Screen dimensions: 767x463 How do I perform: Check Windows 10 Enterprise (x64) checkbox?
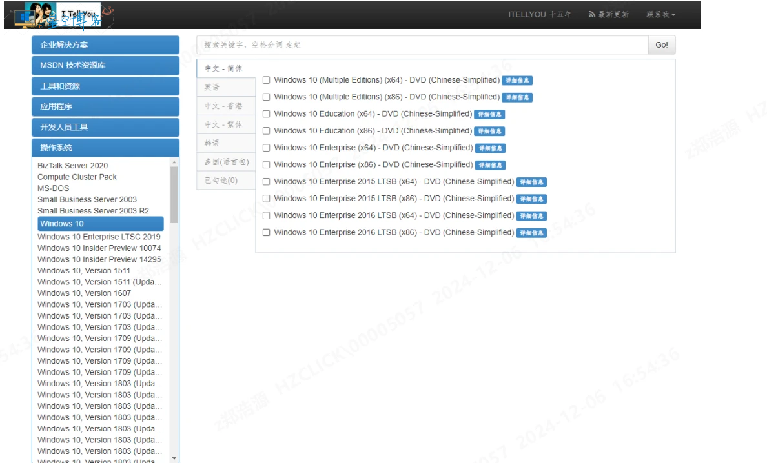tap(267, 148)
